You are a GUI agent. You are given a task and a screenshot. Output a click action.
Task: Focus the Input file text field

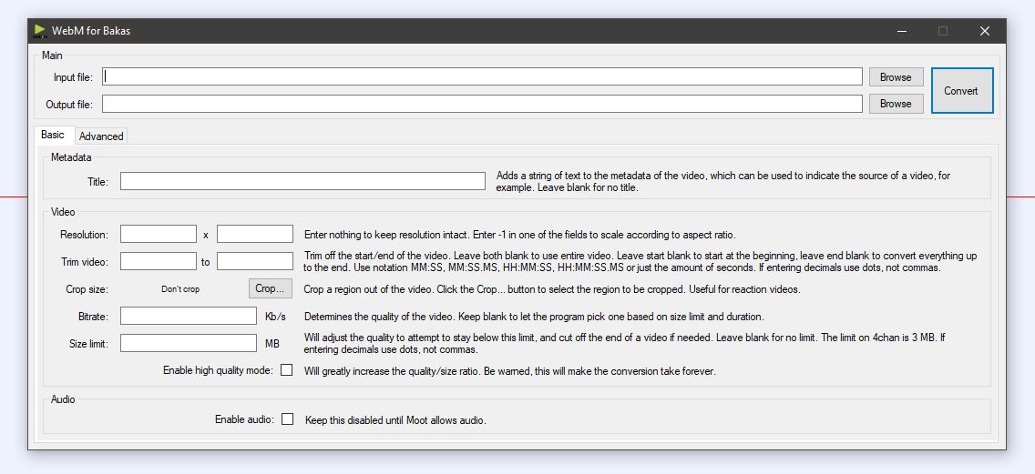pyautogui.click(x=482, y=76)
